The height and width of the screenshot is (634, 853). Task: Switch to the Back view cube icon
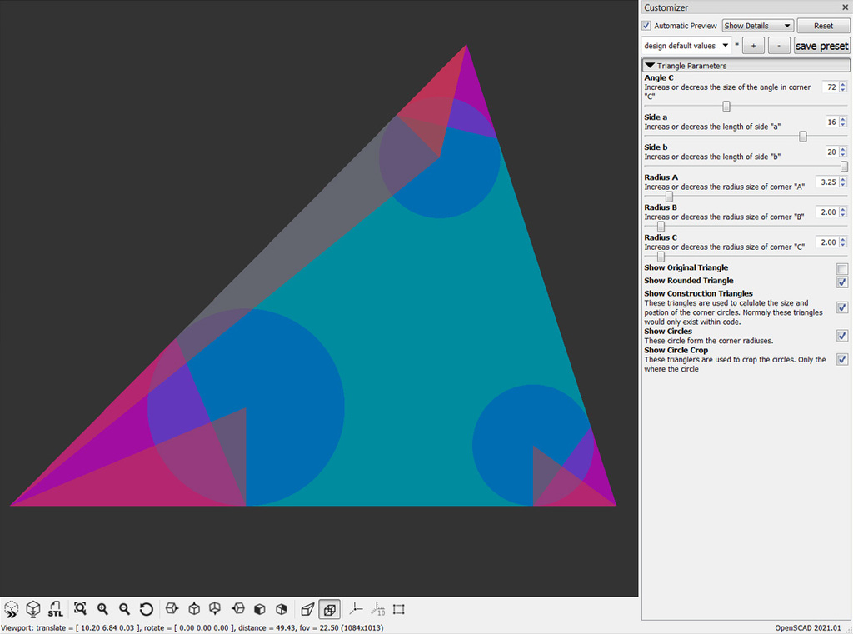coord(282,609)
